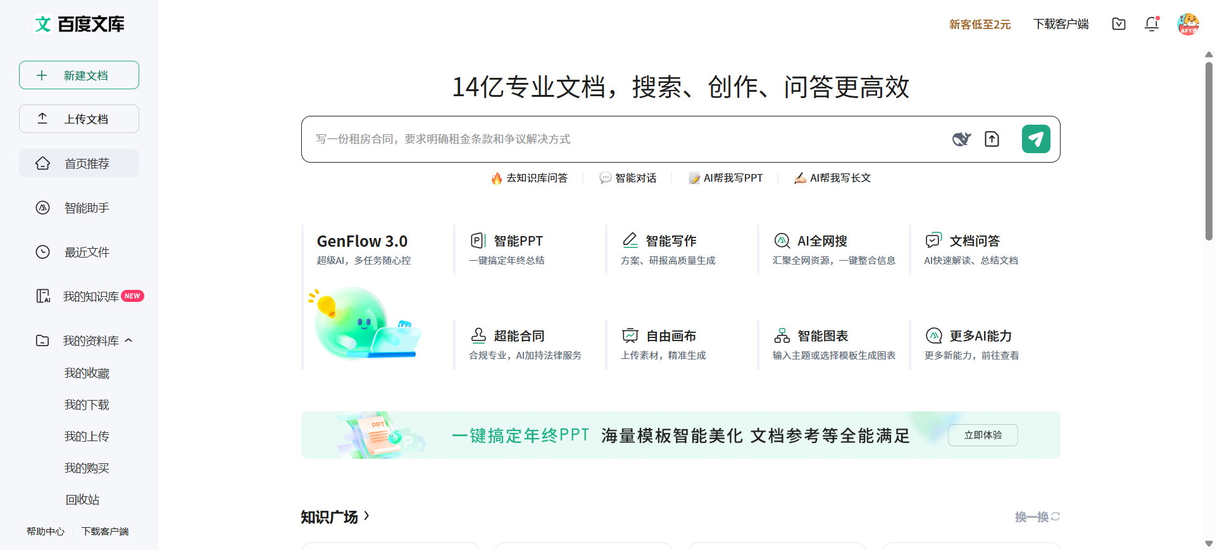
Task: Click the 新客低至2元 promo link
Action: click(x=980, y=24)
